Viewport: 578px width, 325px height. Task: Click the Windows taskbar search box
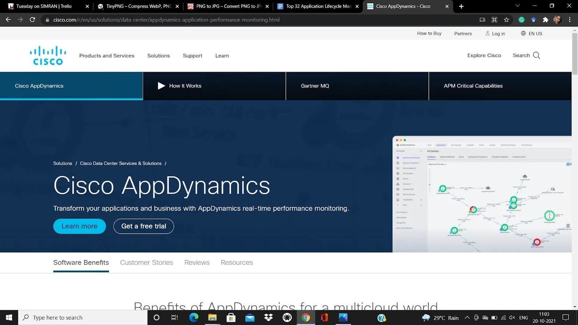[x=83, y=317]
